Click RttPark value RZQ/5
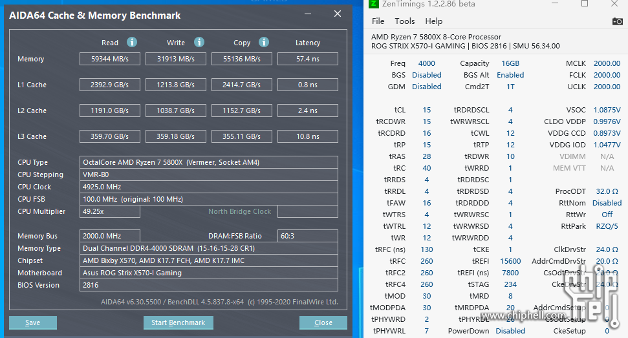The width and height of the screenshot is (628, 338). coord(607,226)
